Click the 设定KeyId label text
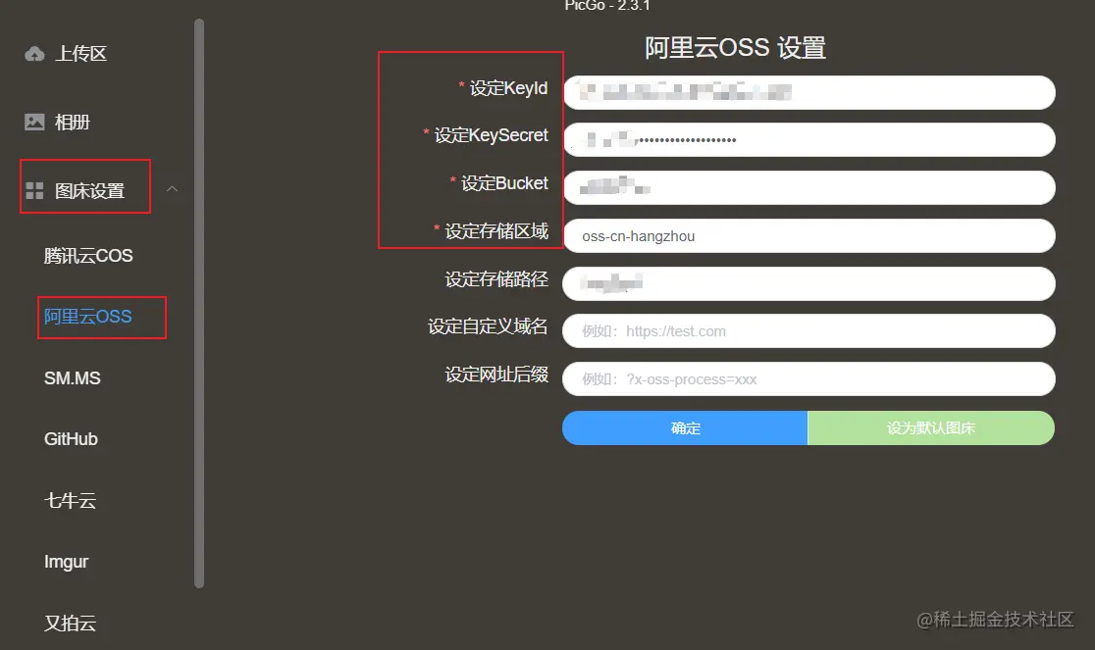1095x650 pixels. click(508, 88)
